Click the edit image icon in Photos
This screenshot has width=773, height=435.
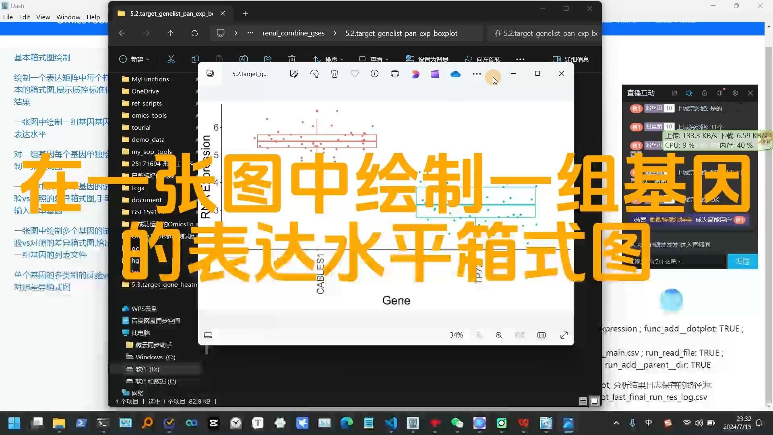pos(294,74)
